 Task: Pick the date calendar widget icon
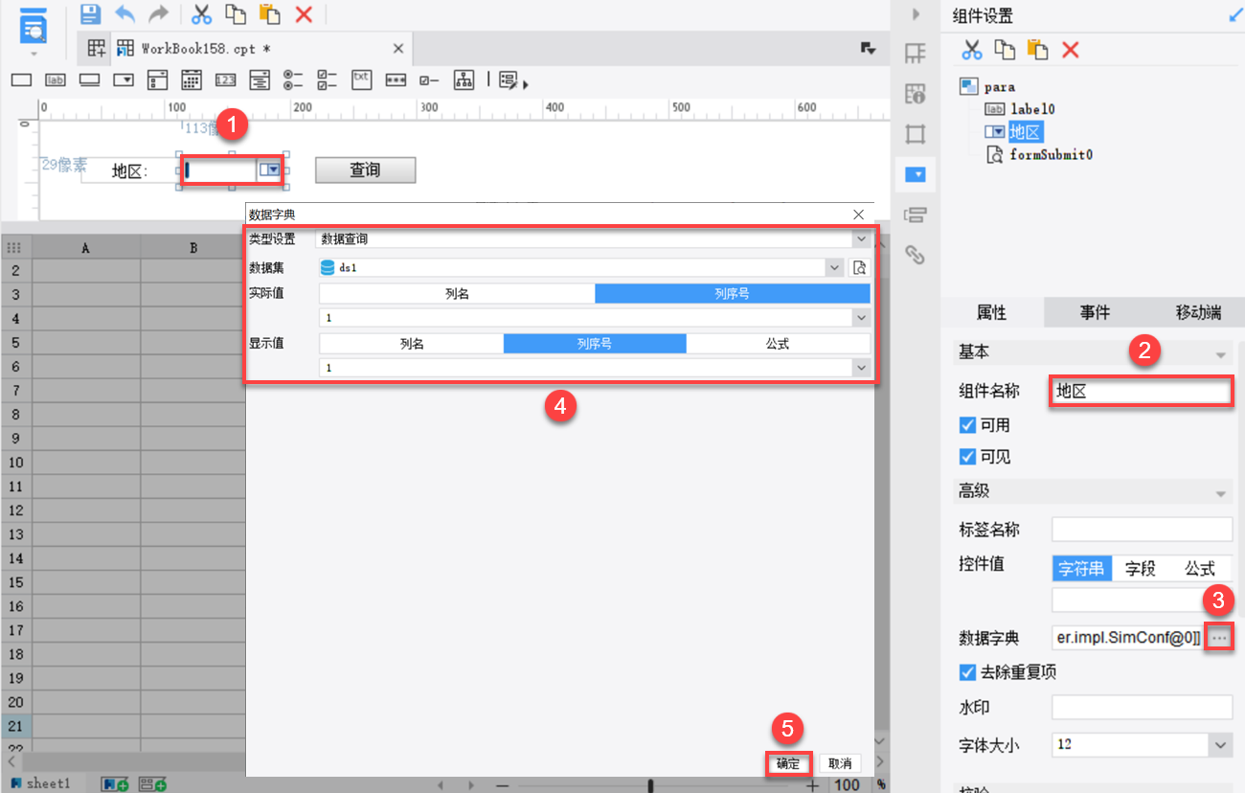192,79
